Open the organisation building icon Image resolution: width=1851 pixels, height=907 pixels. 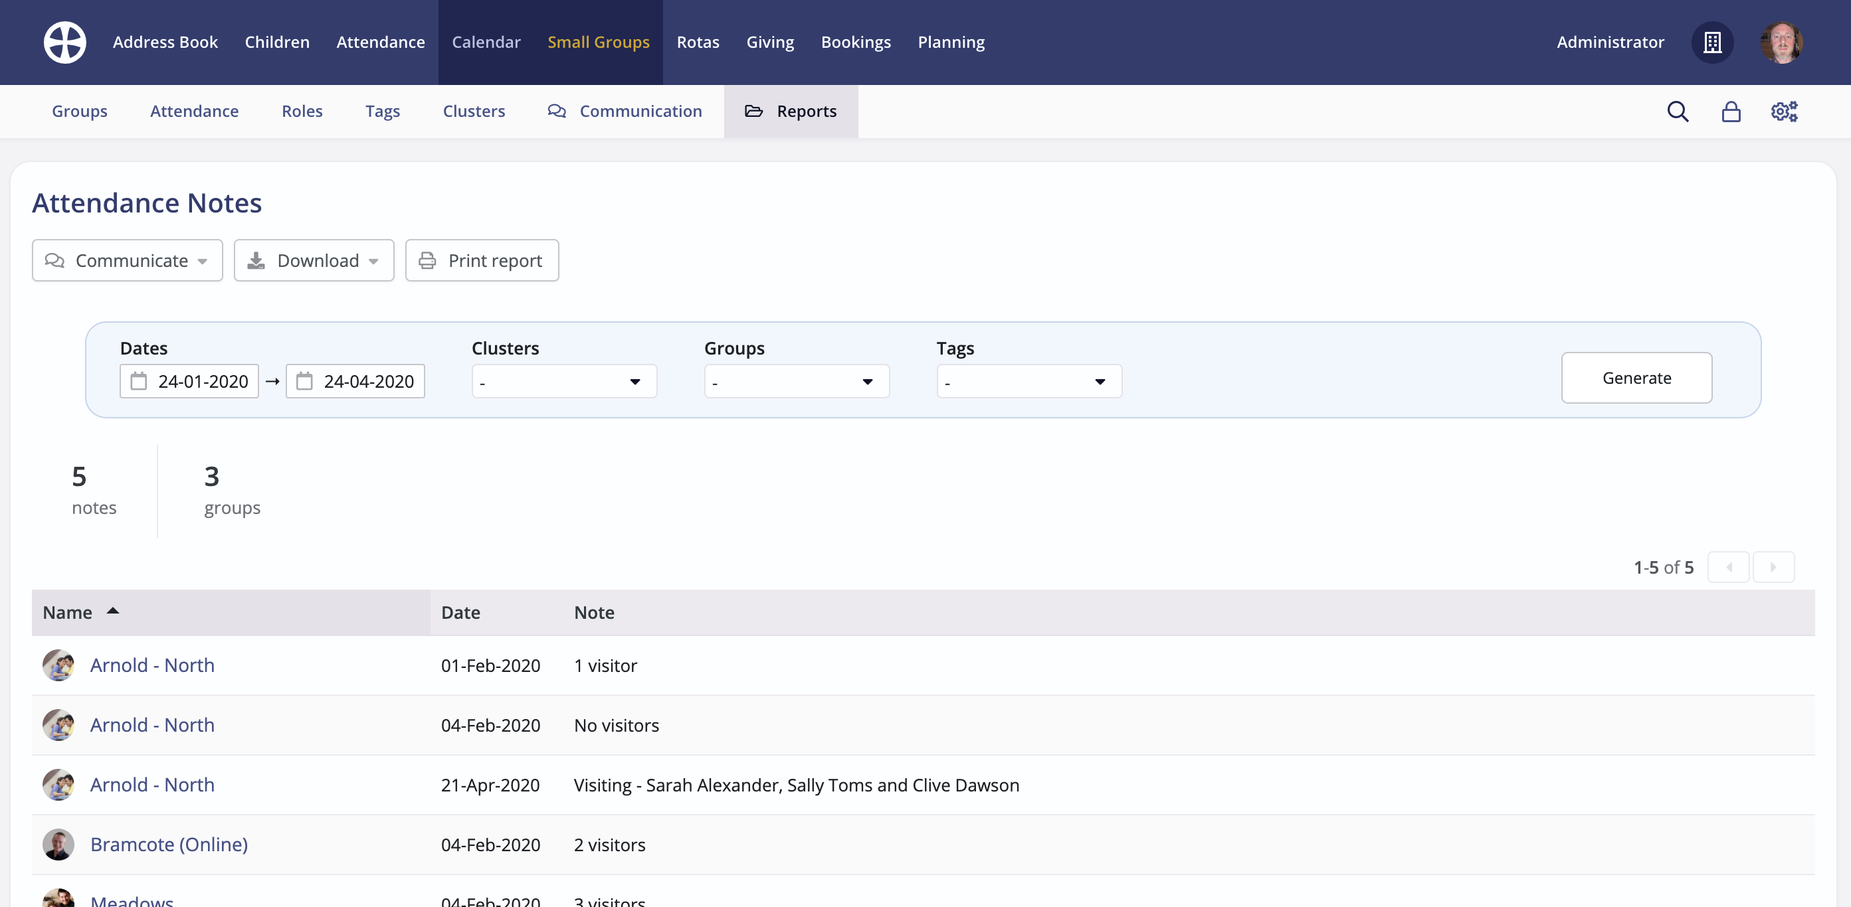1712,42
